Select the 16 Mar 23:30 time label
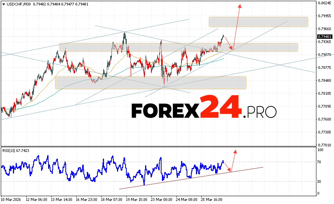 click(x=86, y=200)
